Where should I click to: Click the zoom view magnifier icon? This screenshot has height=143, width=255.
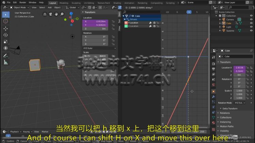point(62,14)
